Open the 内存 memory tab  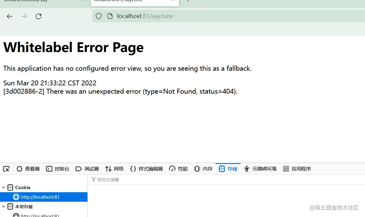pos(203,169)
